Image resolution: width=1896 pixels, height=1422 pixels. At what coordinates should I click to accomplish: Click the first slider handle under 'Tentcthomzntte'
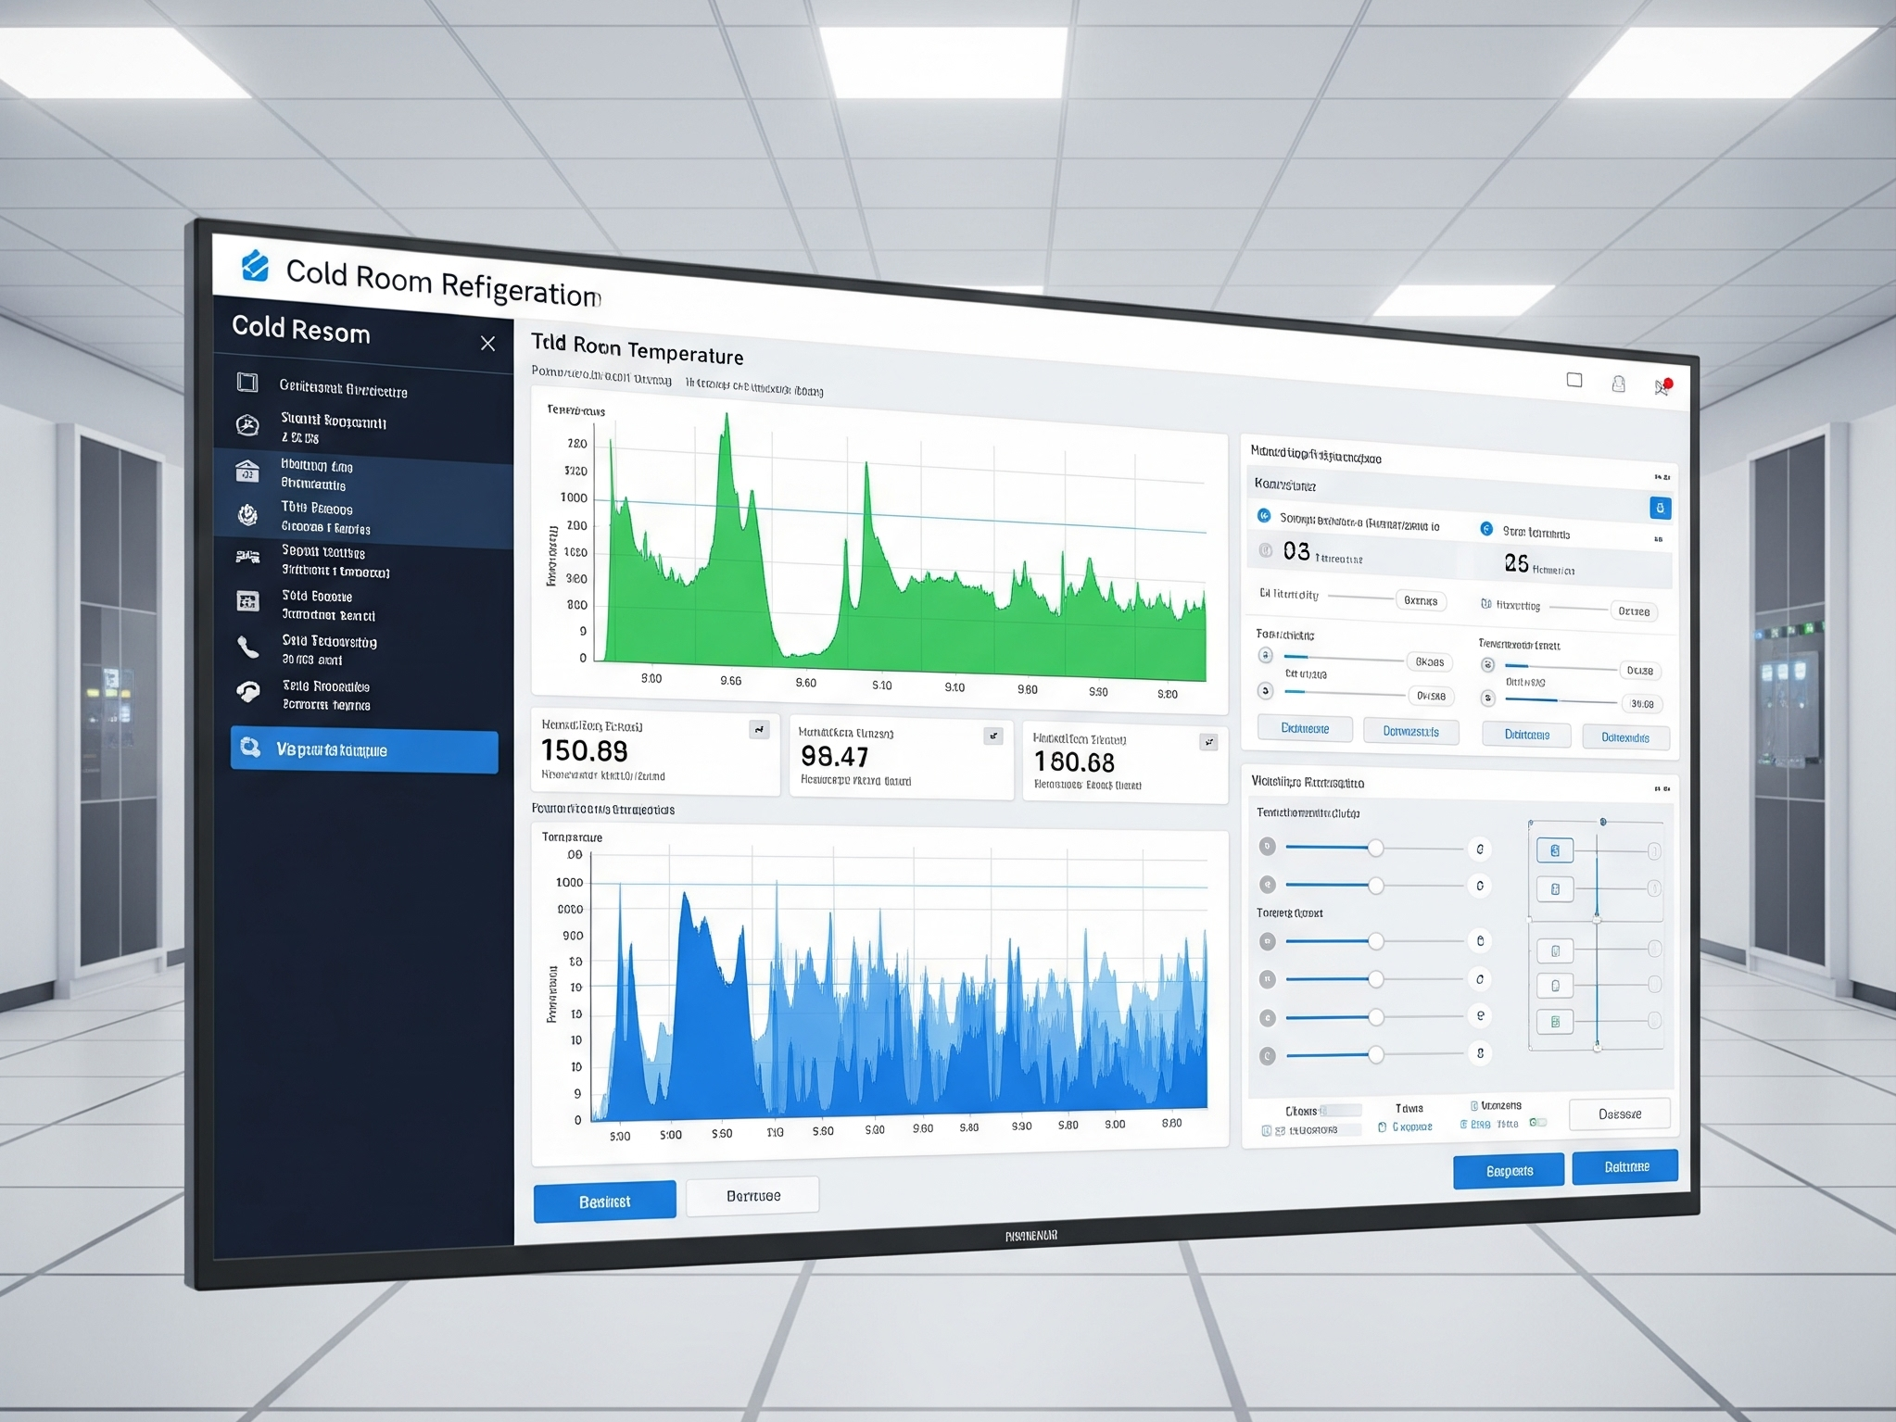click(x=1376, y=849)
